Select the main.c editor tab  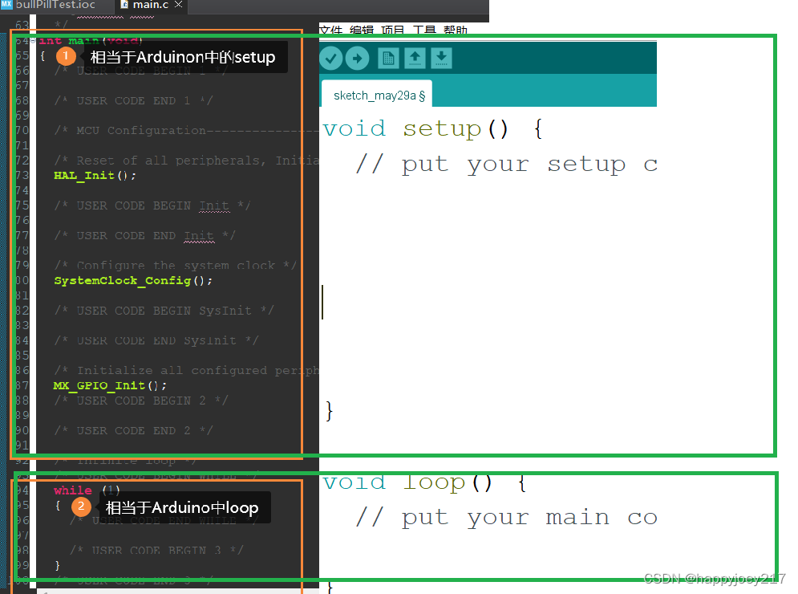tap(151, 5)
